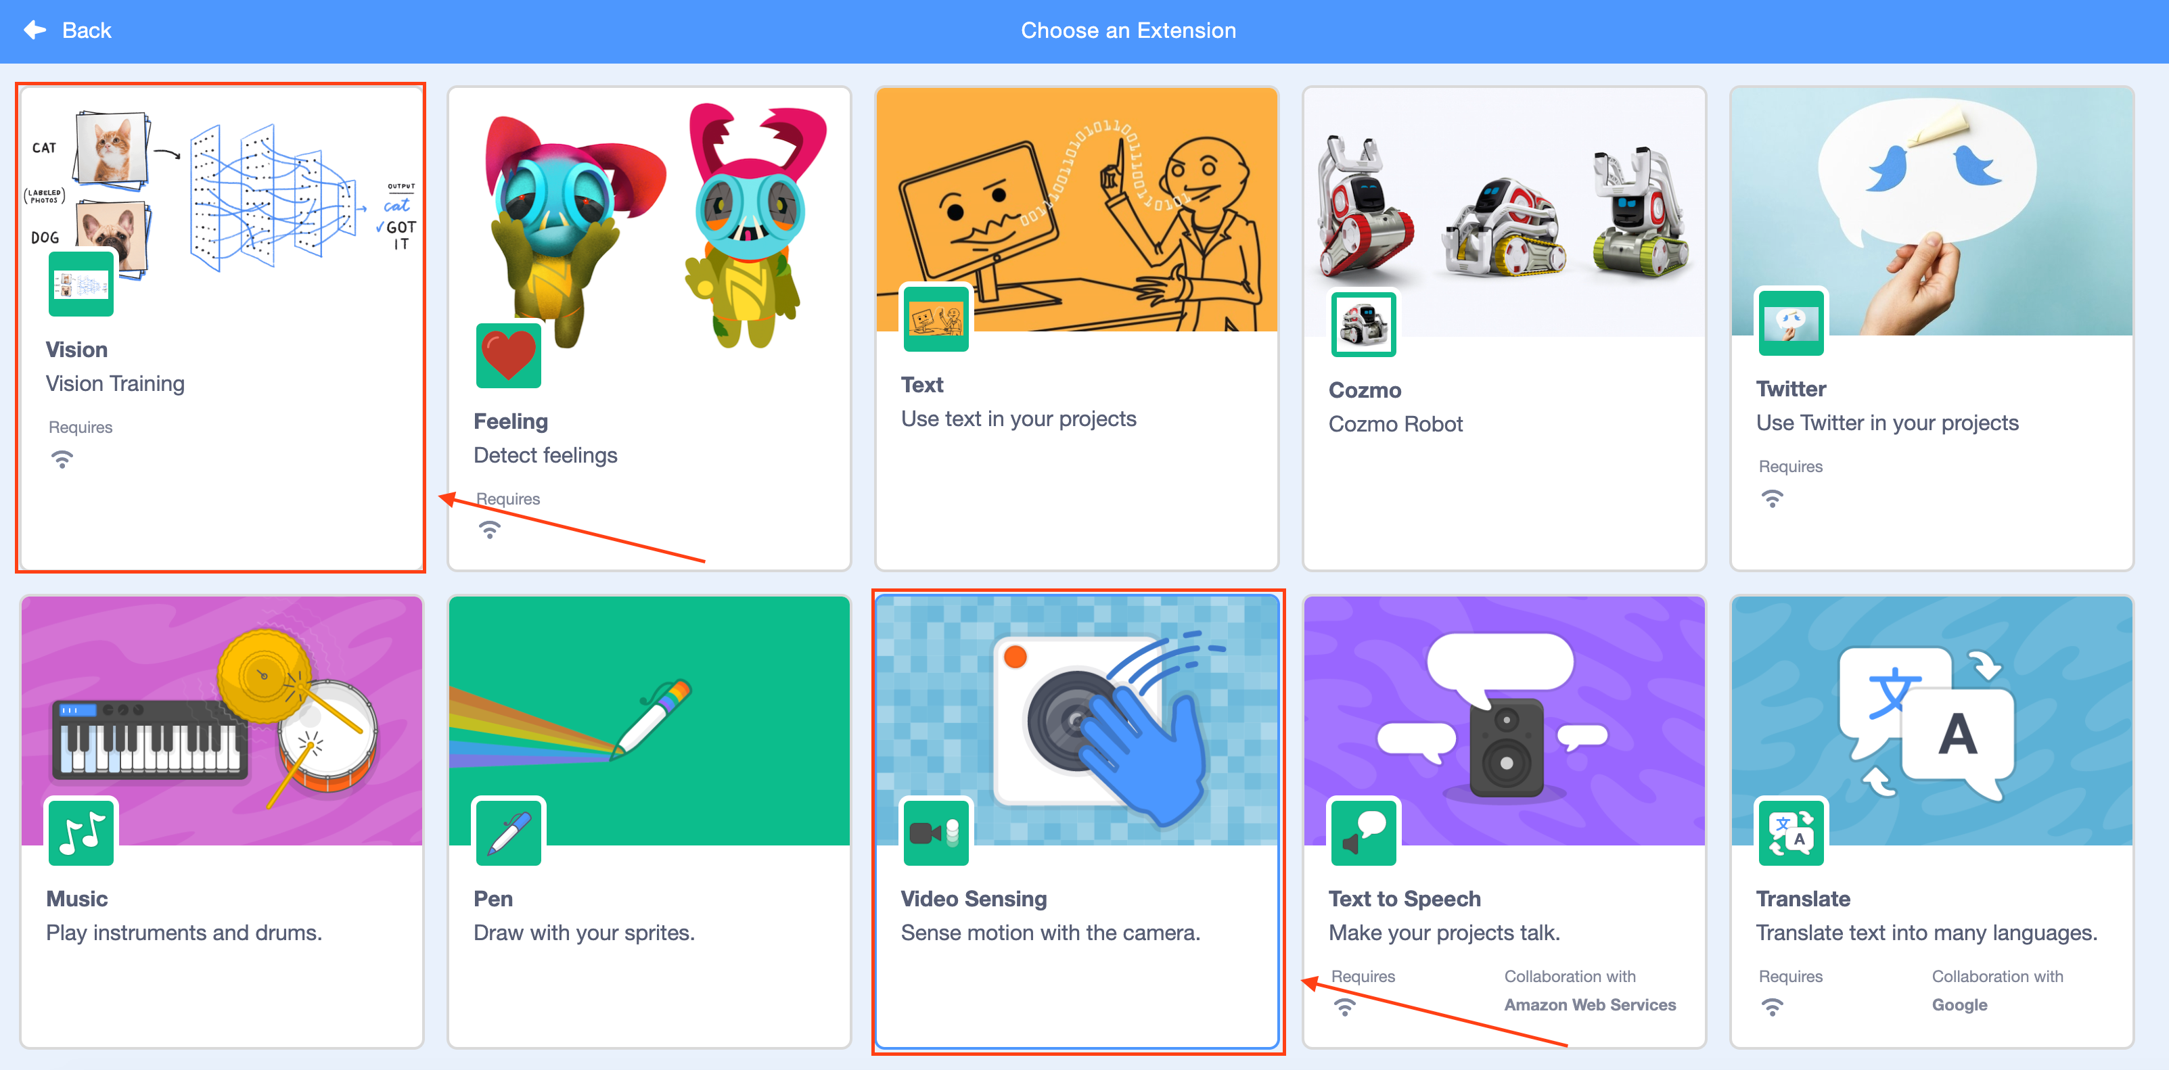
Task: Click the Text to Speech badge icon
Action: point(1363,833)
